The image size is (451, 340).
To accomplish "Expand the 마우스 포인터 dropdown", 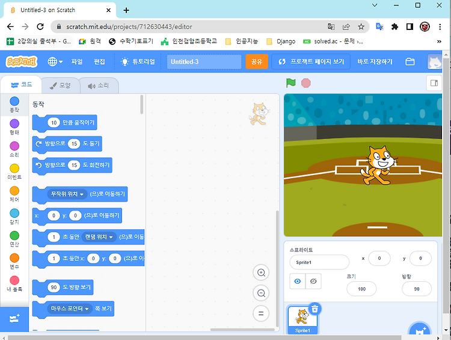I will point(70,309).
